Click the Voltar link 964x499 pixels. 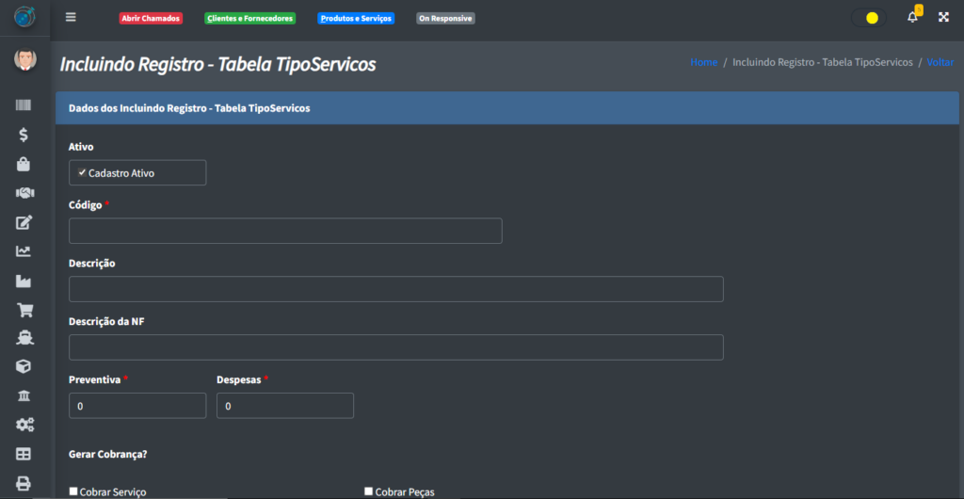940,62
